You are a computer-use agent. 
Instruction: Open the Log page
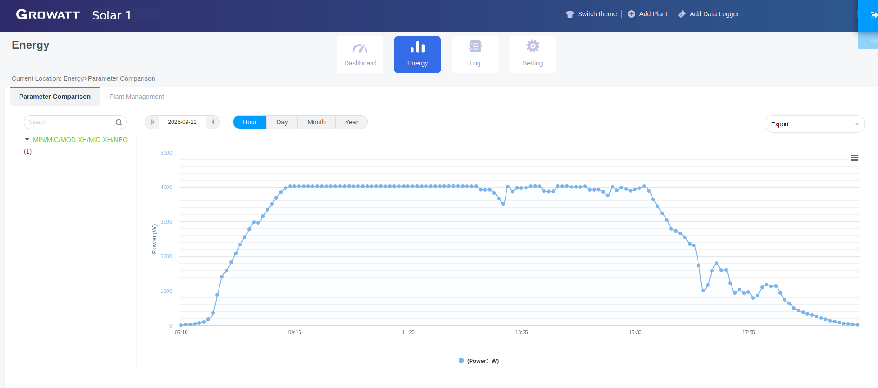pyautogui.click(x=475, y=55)
